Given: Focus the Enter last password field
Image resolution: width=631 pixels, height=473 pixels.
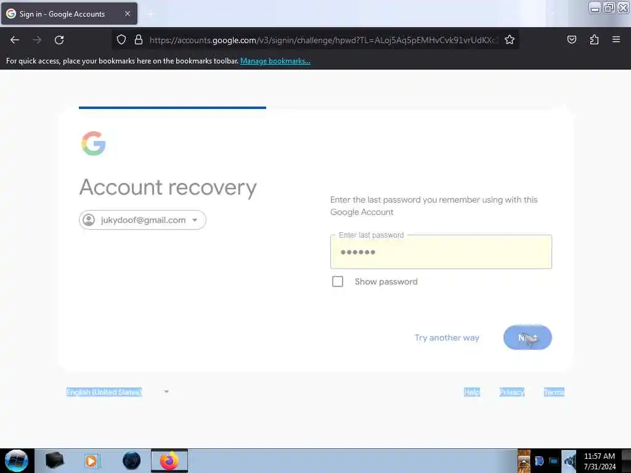Looking at the screenshot, I should 441,252.
